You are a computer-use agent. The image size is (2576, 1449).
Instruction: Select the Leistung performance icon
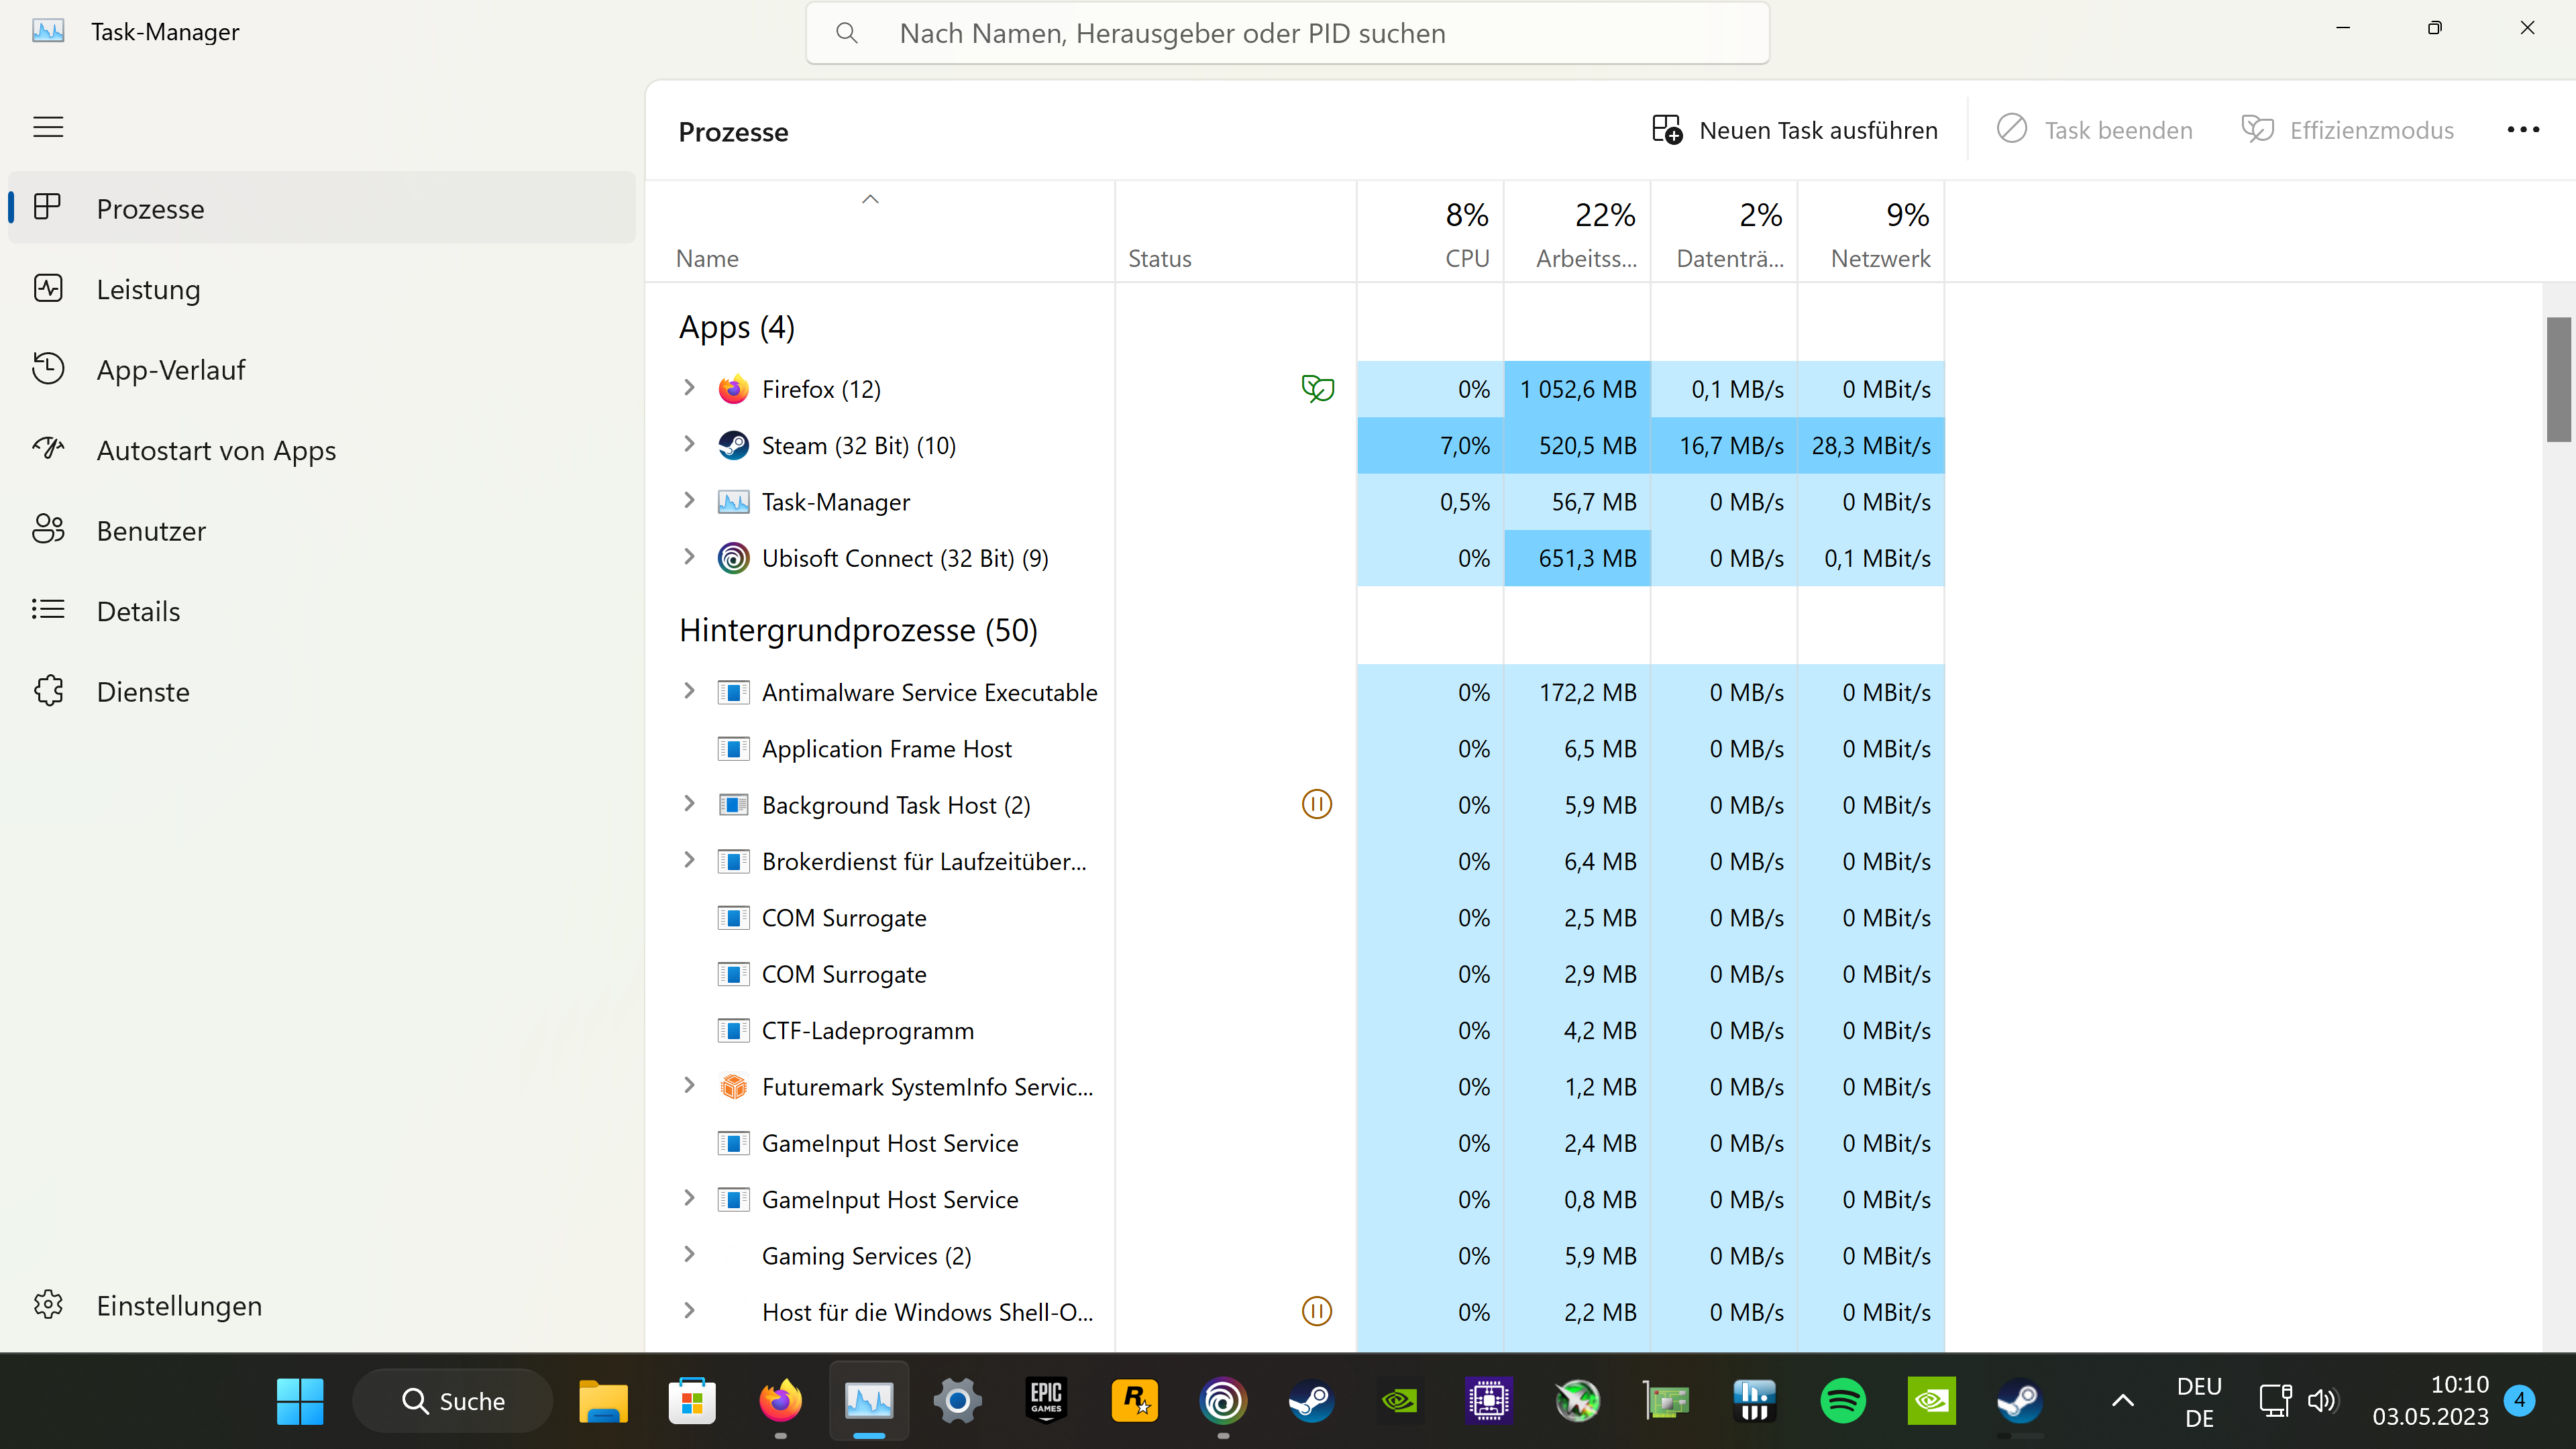pyautogui.click(x=48, y=288)
